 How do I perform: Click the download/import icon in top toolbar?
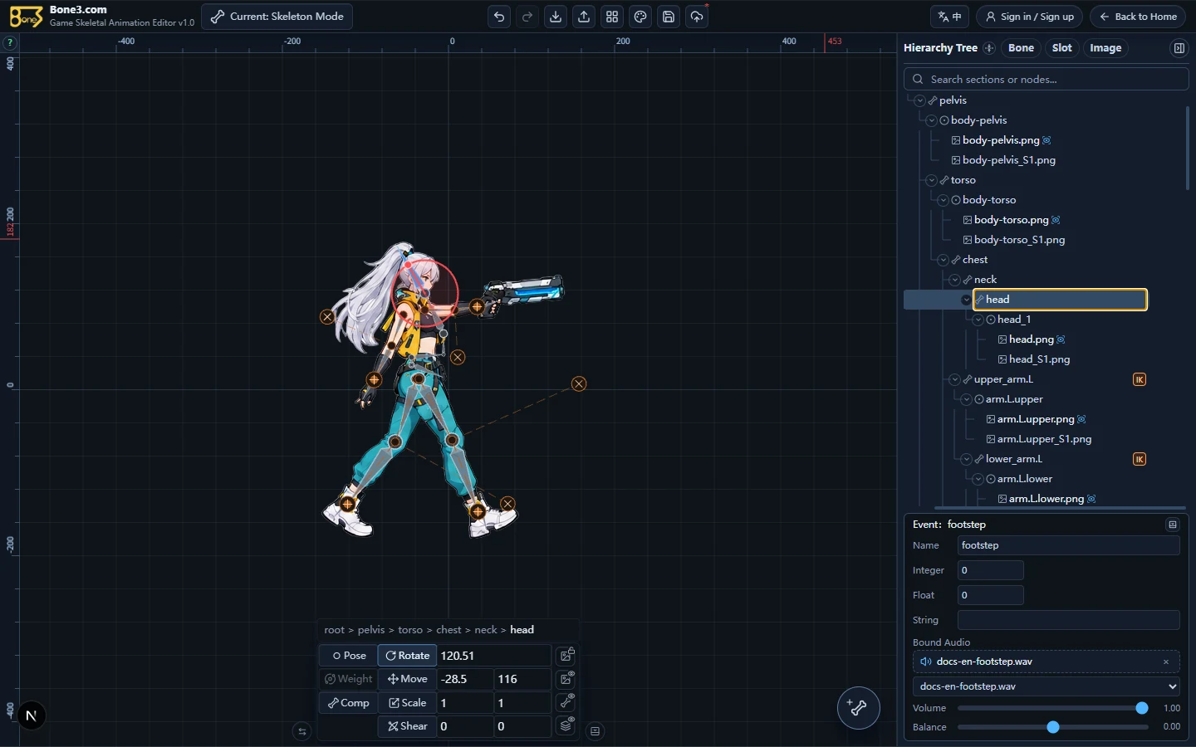tap(556, 17)
